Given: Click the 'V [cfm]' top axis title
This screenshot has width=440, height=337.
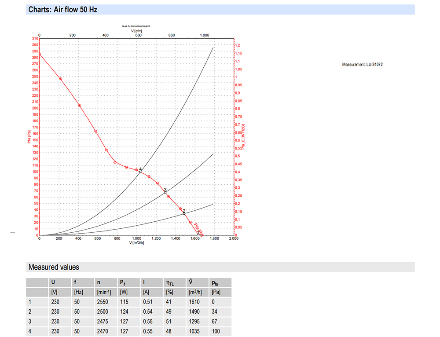Looking at the screenshot, I should (x=137, y=31).
